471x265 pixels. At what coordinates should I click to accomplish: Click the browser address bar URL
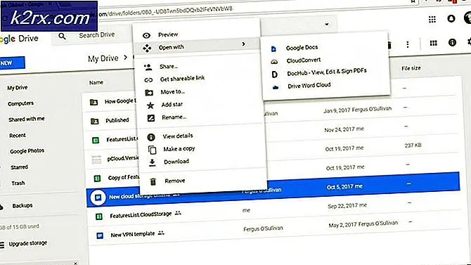click(x=165, y=11)
